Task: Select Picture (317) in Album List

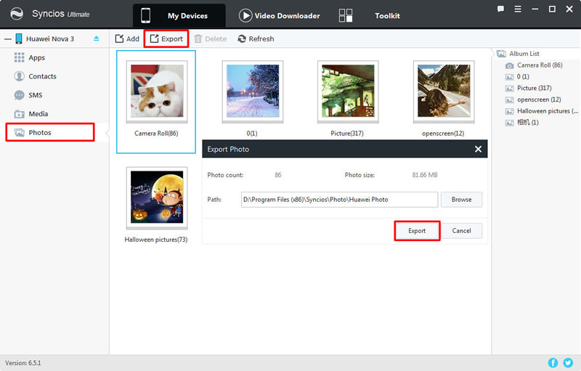Action: pos(529,88)
